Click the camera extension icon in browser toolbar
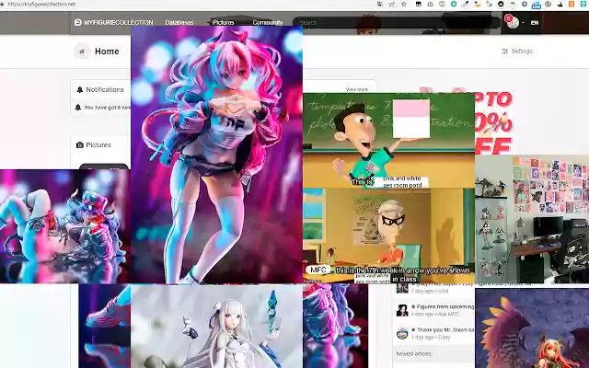The height and width of the screenshot is (368, 589). [430, 4]
